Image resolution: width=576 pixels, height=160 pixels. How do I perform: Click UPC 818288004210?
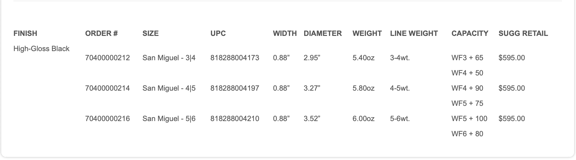235,119
